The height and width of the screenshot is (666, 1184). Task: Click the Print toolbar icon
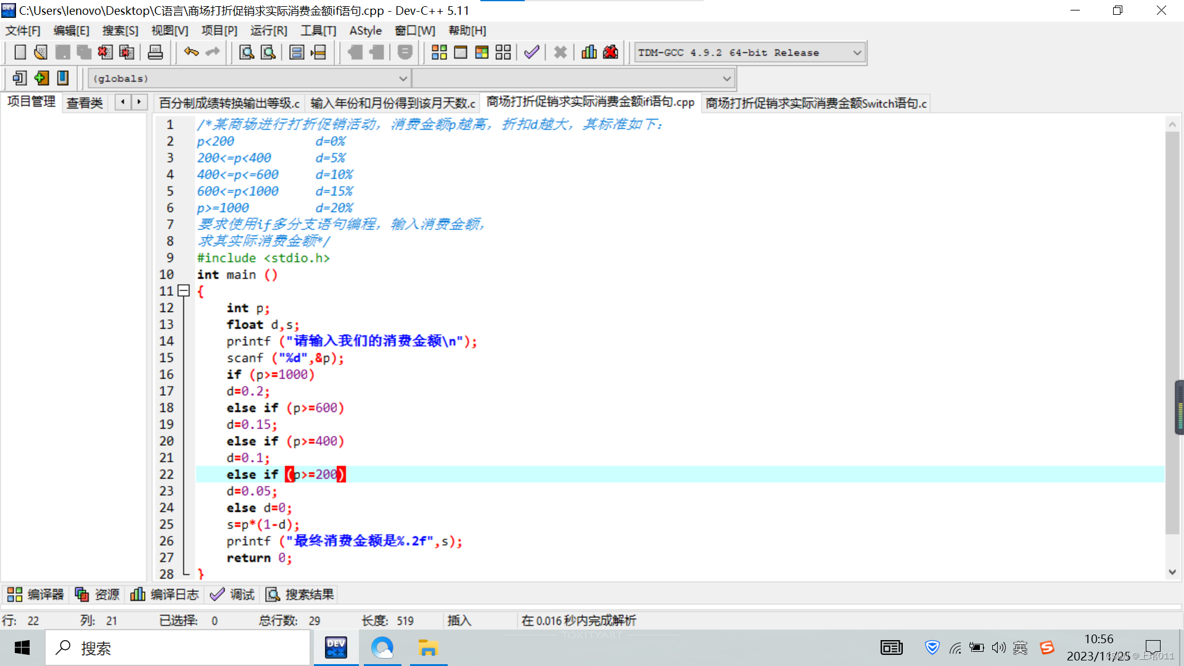(x=155, y=52)
